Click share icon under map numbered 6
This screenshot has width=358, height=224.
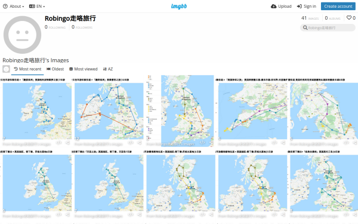(67, 214)
